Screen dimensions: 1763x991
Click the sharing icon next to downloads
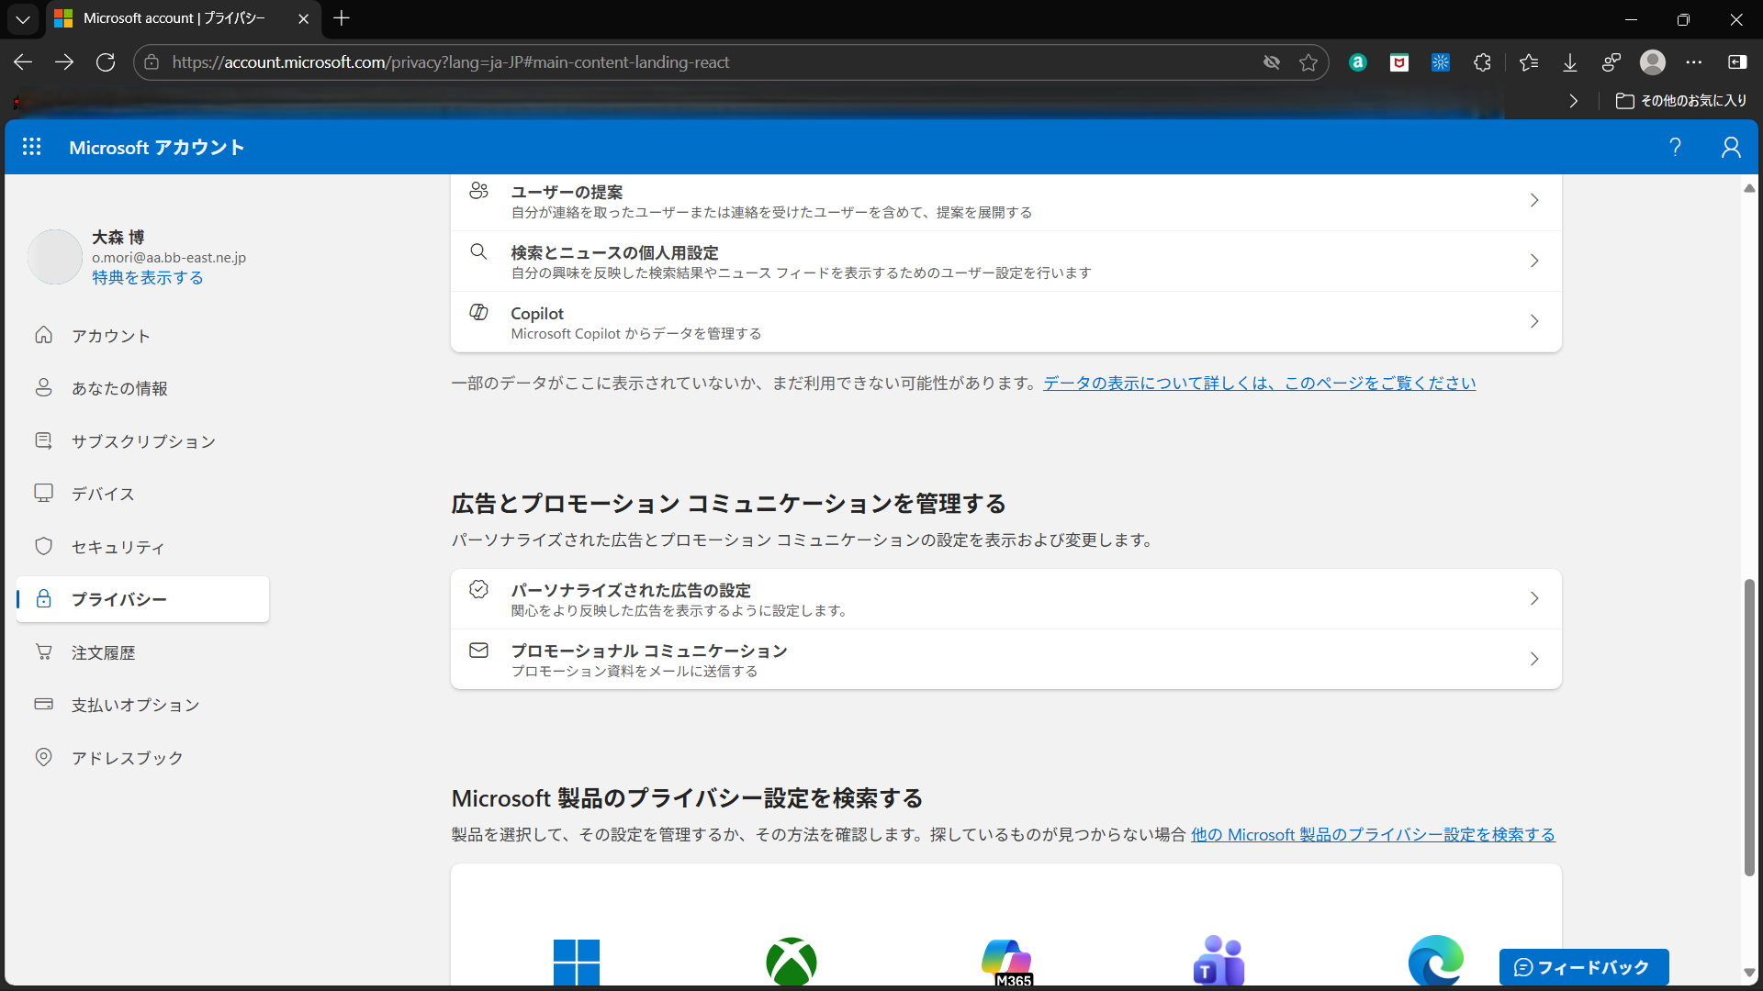[x=1611, y=62]
